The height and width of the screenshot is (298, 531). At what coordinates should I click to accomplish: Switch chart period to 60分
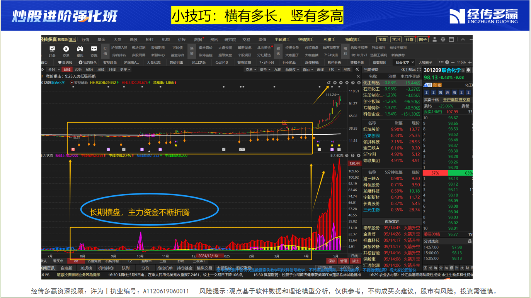click(90, 69)
